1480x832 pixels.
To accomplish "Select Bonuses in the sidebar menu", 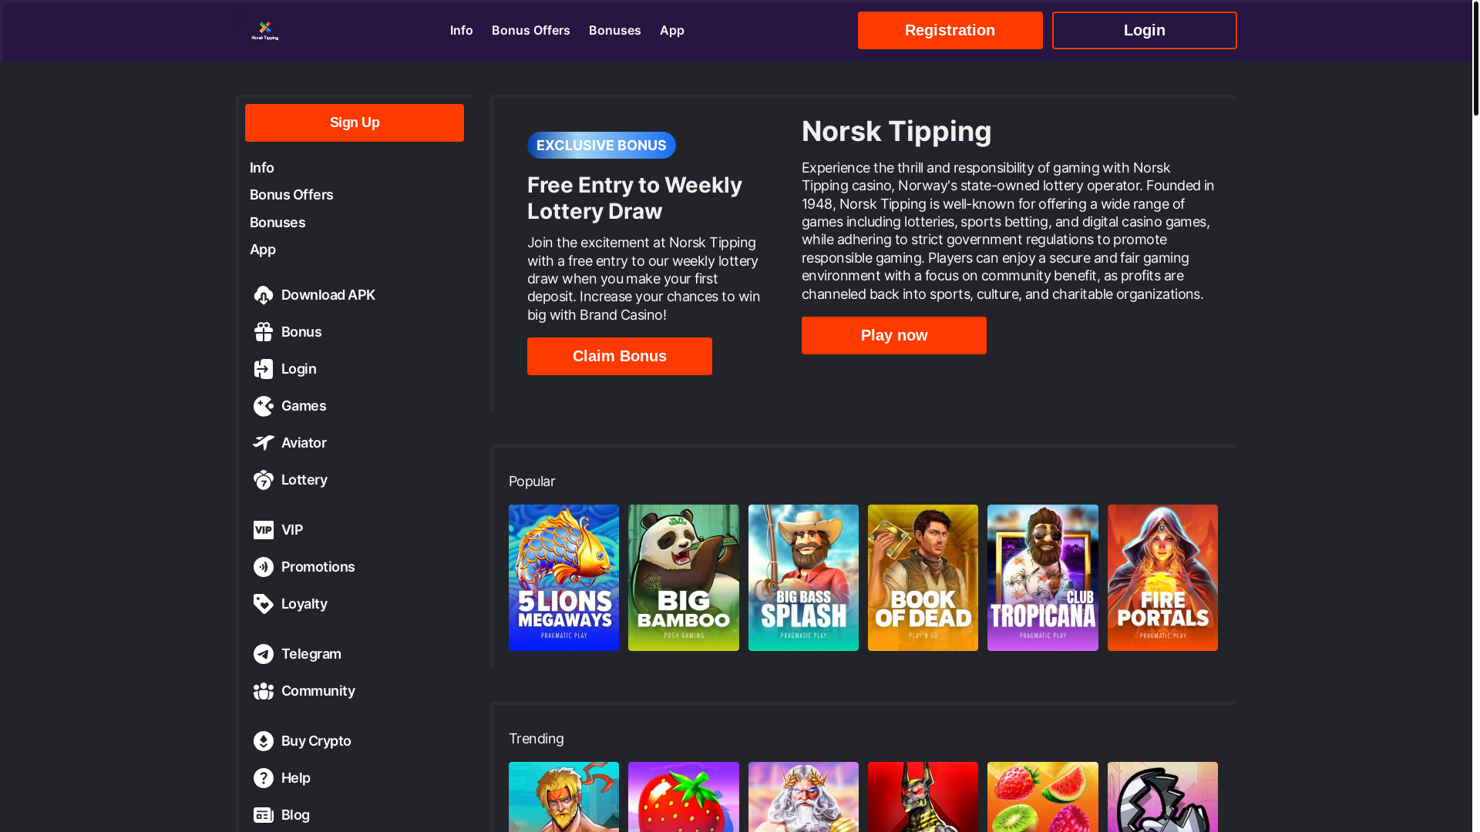I will point(277,223).
